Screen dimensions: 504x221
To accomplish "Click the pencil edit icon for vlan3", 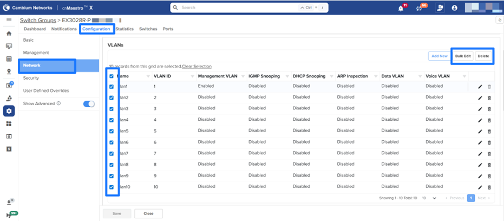I will [x=480, y=109].
